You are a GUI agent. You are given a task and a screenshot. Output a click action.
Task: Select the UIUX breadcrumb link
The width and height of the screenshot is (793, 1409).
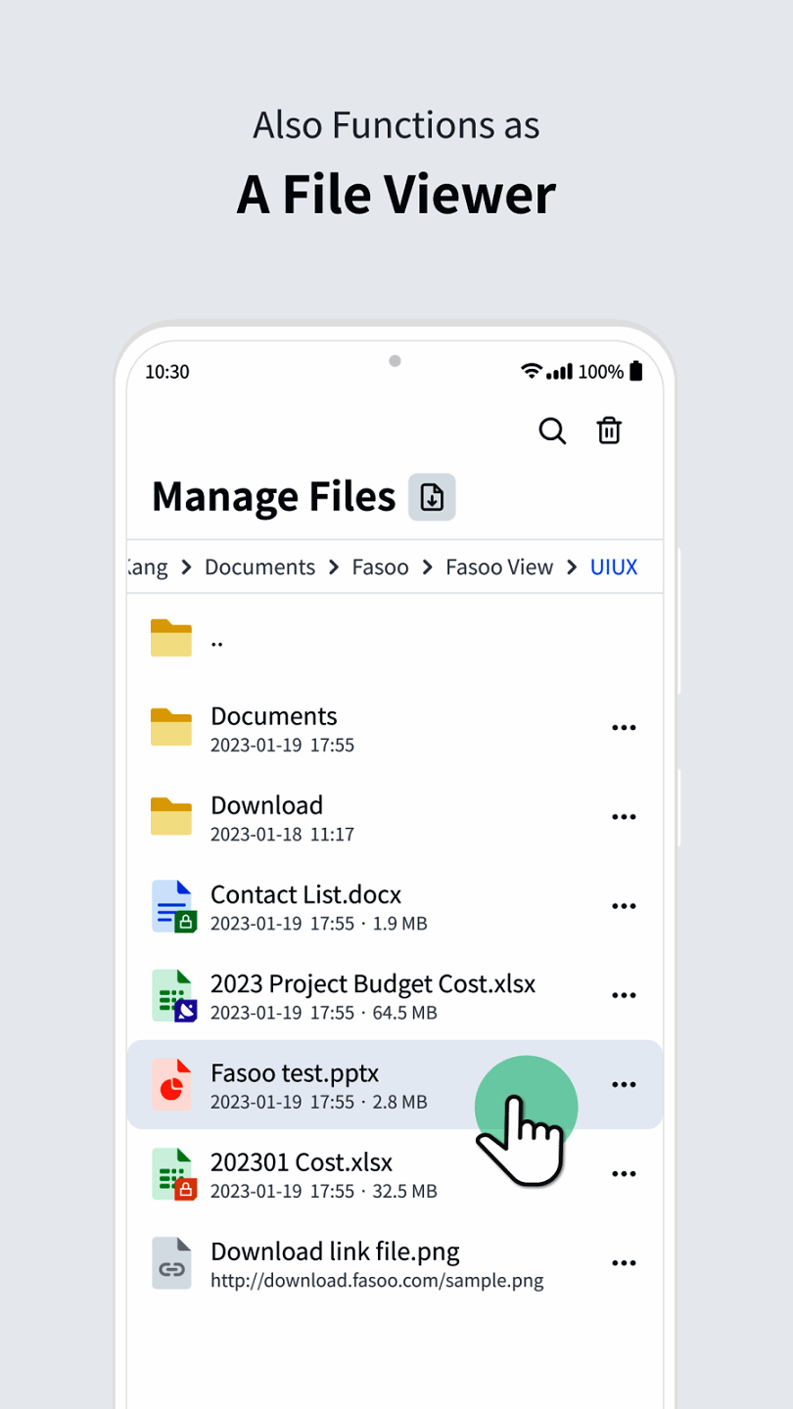614,568
